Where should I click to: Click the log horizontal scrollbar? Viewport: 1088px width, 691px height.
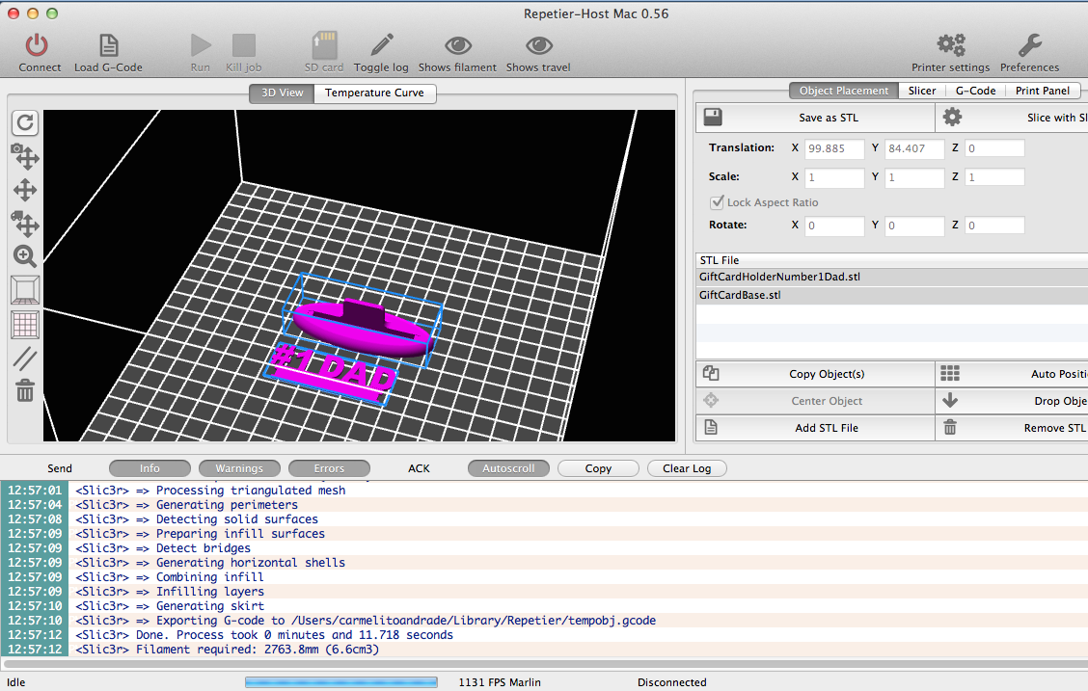[x=544, y=664]
